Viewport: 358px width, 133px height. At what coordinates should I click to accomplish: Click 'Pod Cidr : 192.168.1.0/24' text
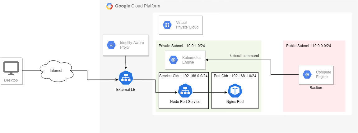pyautogui.click(x=235, y=76)
